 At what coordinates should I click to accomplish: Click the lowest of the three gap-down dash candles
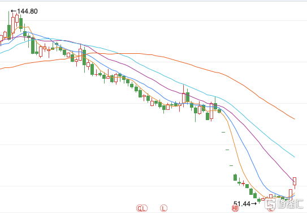click(x=231, y=165)
